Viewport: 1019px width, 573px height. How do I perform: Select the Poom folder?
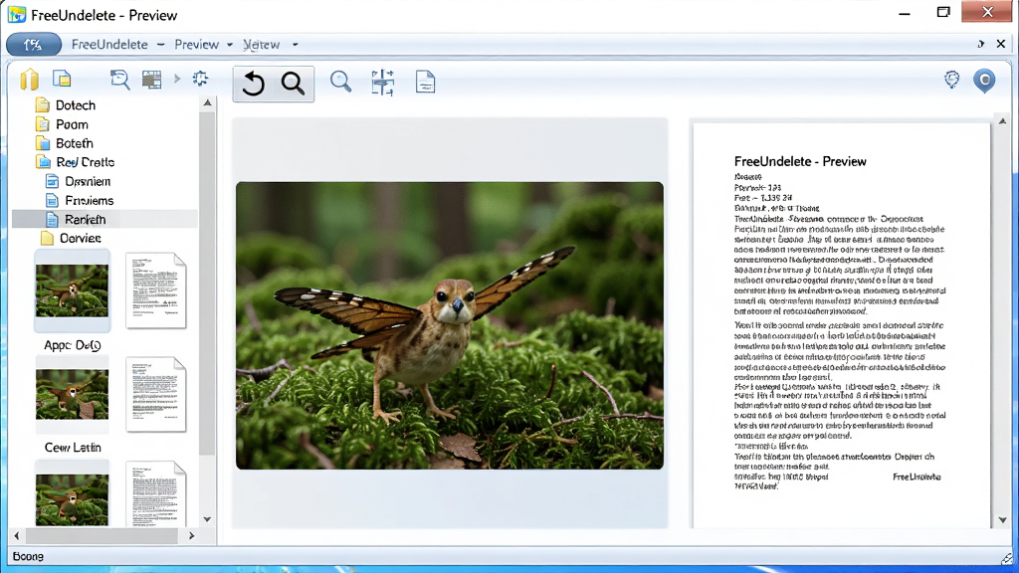coord(72,124)
